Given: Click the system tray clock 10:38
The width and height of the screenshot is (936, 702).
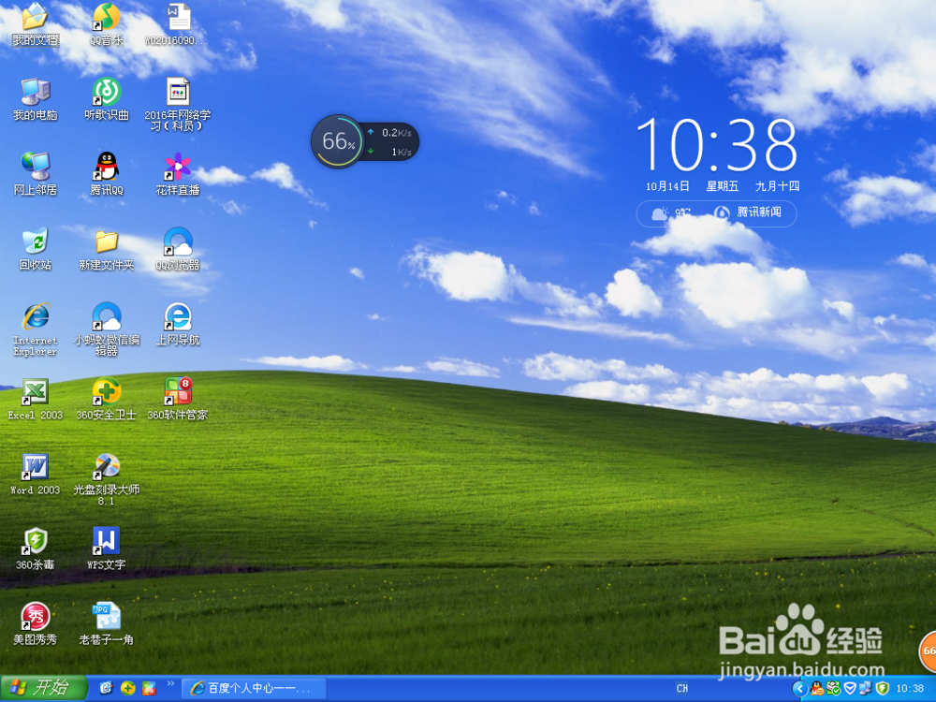Looking at the screenshot, I should tap(910, 689).
